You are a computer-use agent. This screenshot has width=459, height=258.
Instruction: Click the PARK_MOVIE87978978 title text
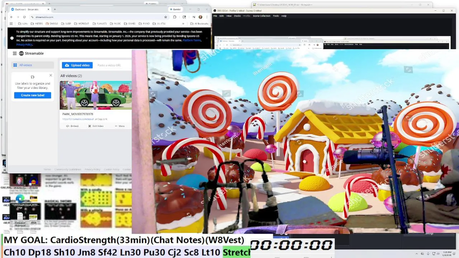[x=77, y=114]
